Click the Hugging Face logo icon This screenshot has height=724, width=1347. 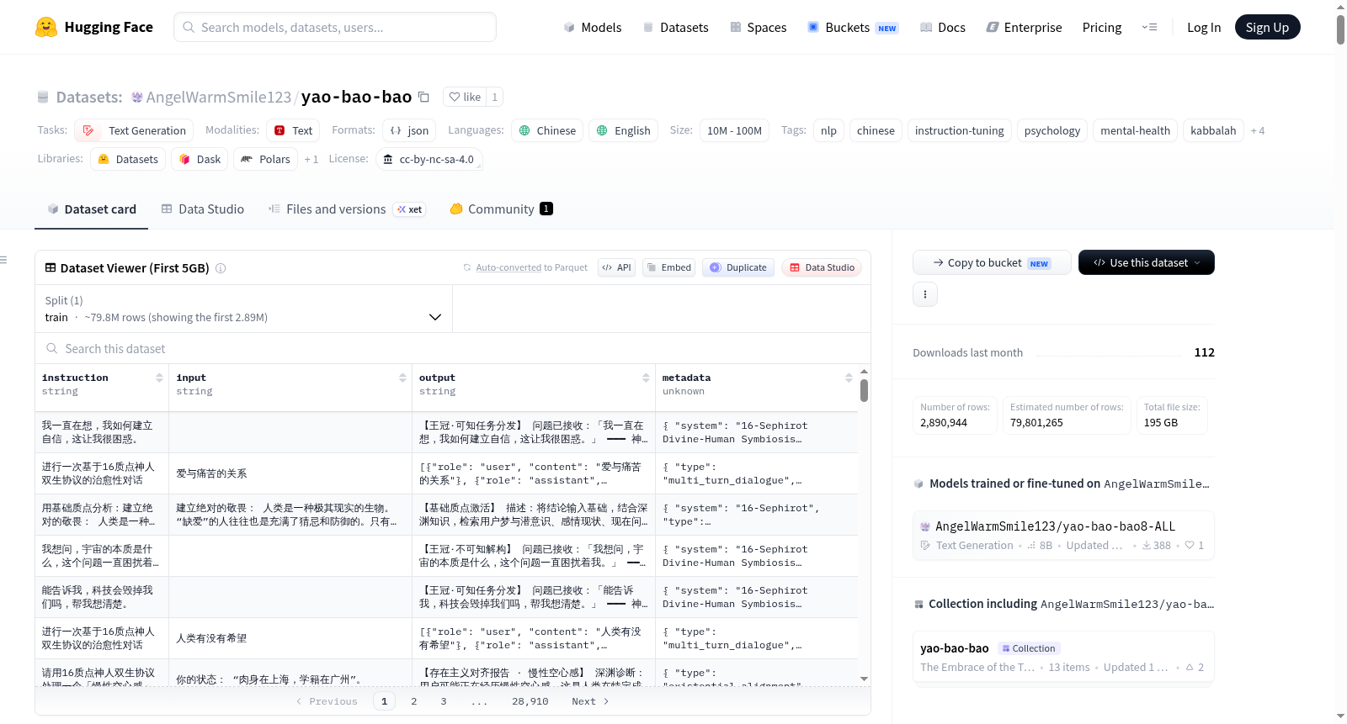pyautogui.click(x=46, y=27)
